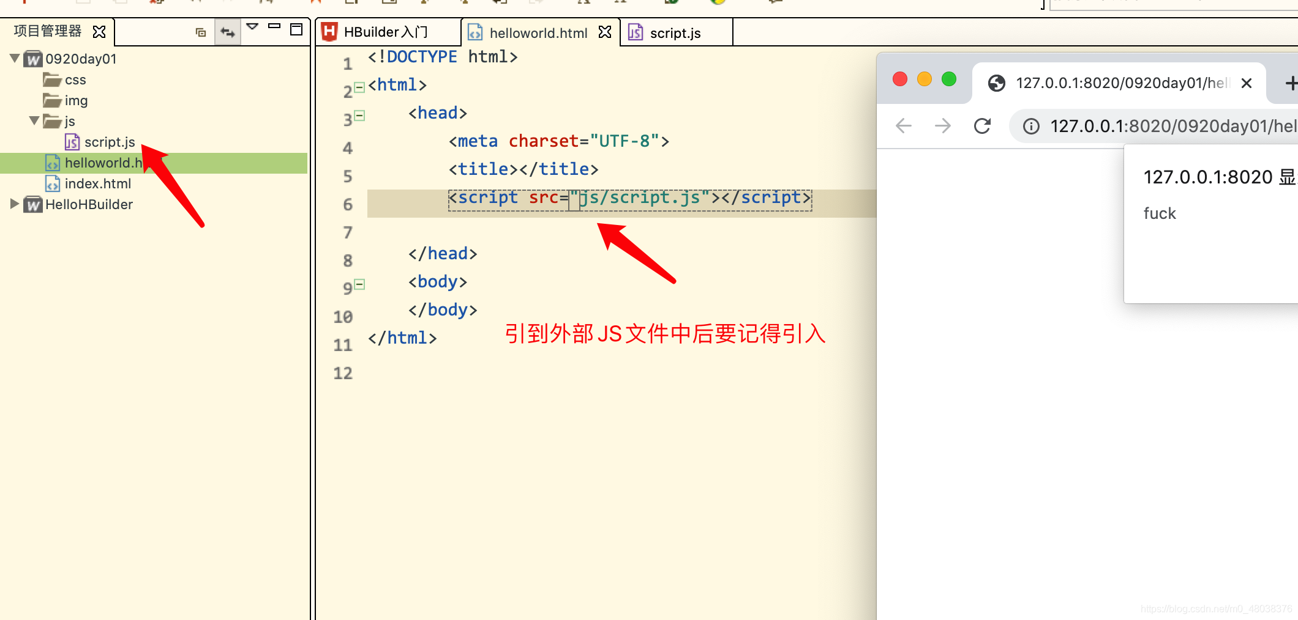Expand the HelloHBuilder project
This screenshot has width=1298, height=620.
coord(15,204)
